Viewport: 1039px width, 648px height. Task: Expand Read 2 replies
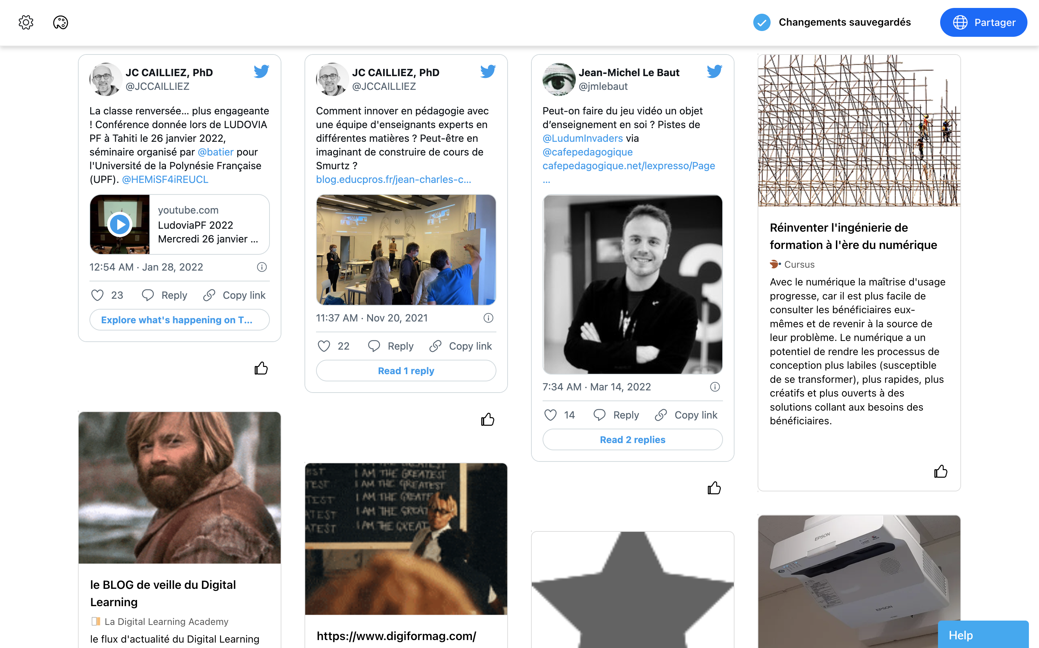(632, 439)
